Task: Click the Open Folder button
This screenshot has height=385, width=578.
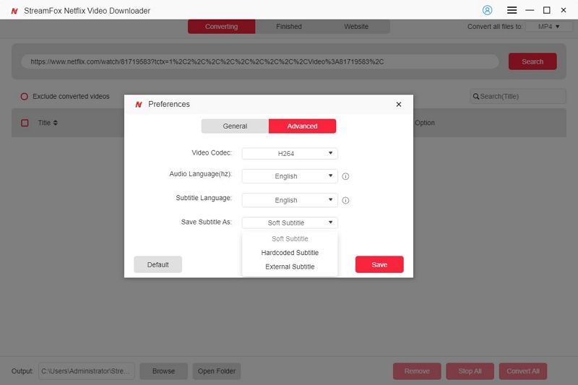Action: (217, 371)
